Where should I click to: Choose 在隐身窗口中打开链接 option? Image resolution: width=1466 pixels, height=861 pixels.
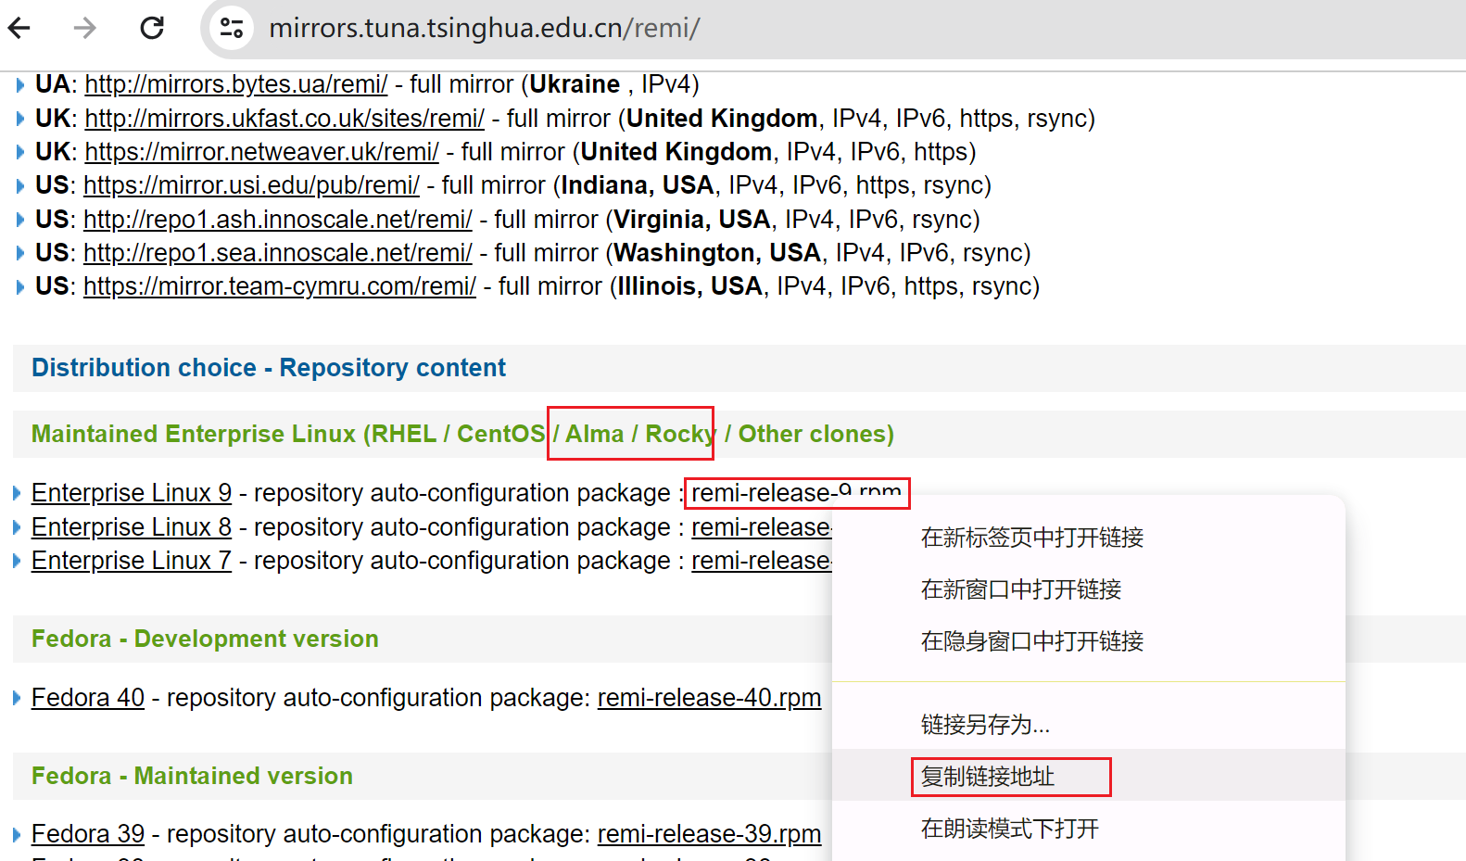(1031, 641)
